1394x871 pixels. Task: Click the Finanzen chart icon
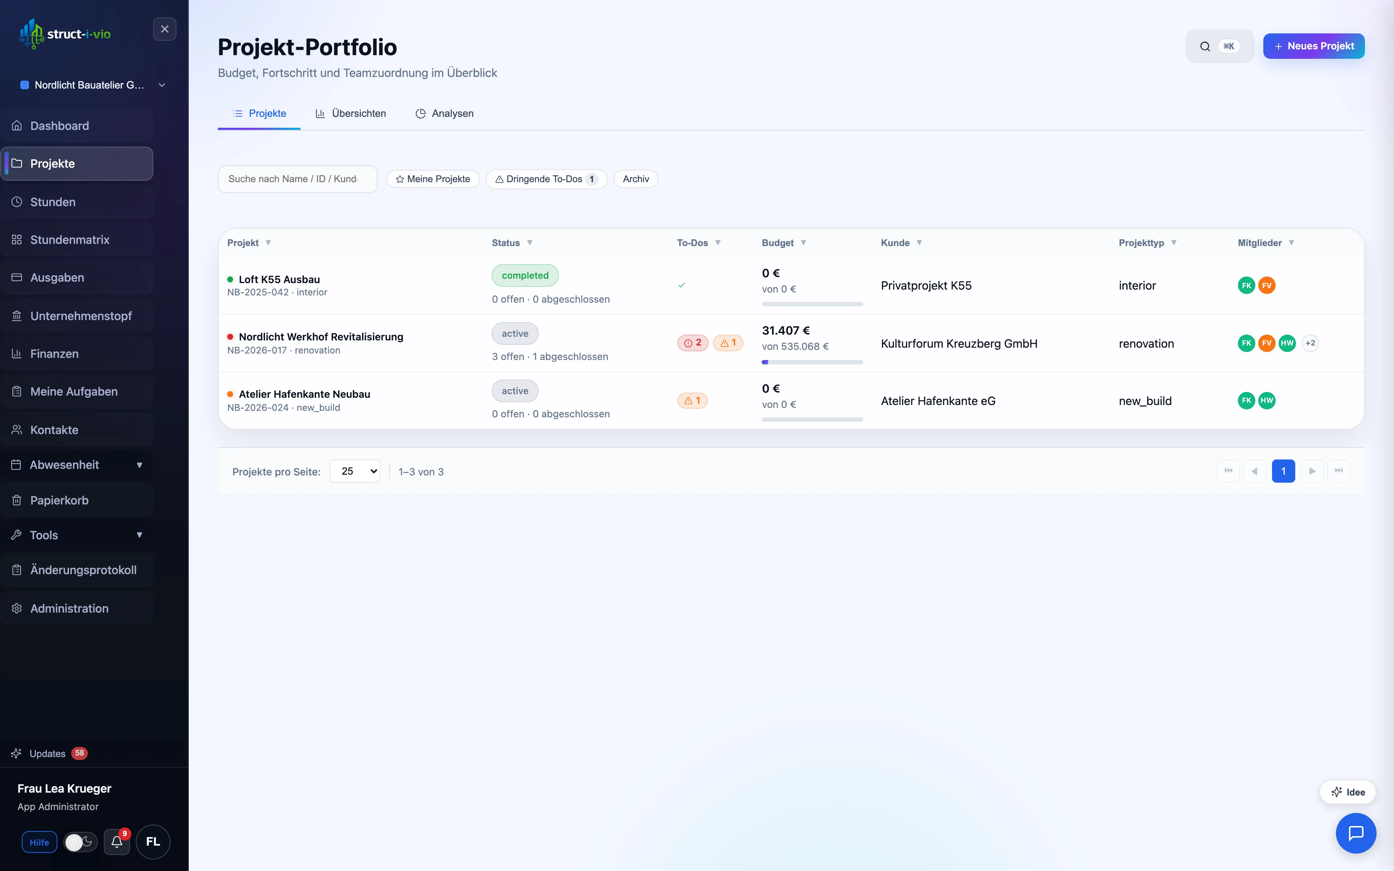[17, 354]
